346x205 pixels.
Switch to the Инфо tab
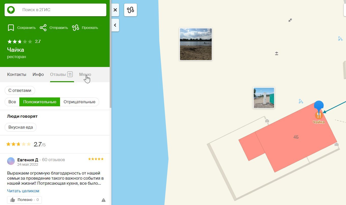(38, 74)
